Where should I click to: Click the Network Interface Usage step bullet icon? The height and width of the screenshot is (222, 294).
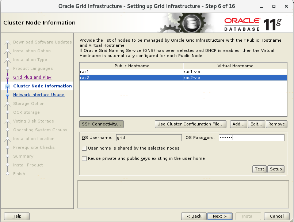click(x=8, y=95)
